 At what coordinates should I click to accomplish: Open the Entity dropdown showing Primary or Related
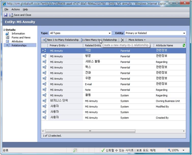point(155,33)
